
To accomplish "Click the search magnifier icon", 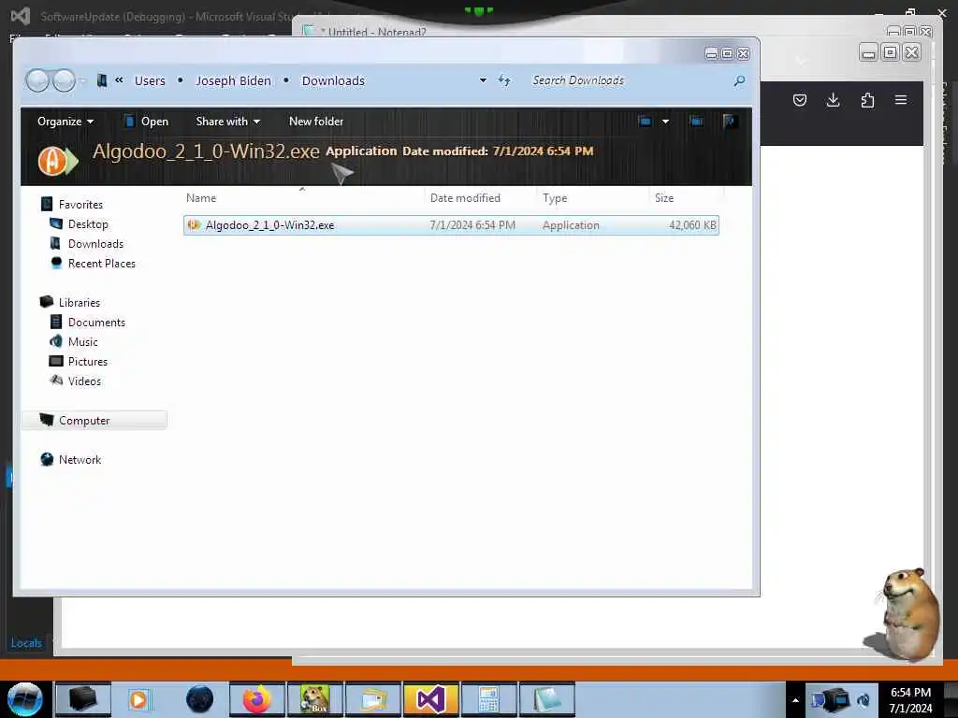I will [x=739, y=80].
